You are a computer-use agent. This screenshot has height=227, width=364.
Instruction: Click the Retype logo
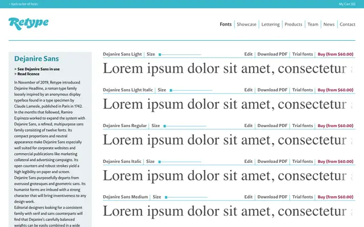(28, 23)
